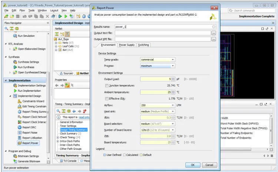Tick the User Defined legend checkbox
The image size is (278, 172).
pyautogui.click(x=105, y=155)
